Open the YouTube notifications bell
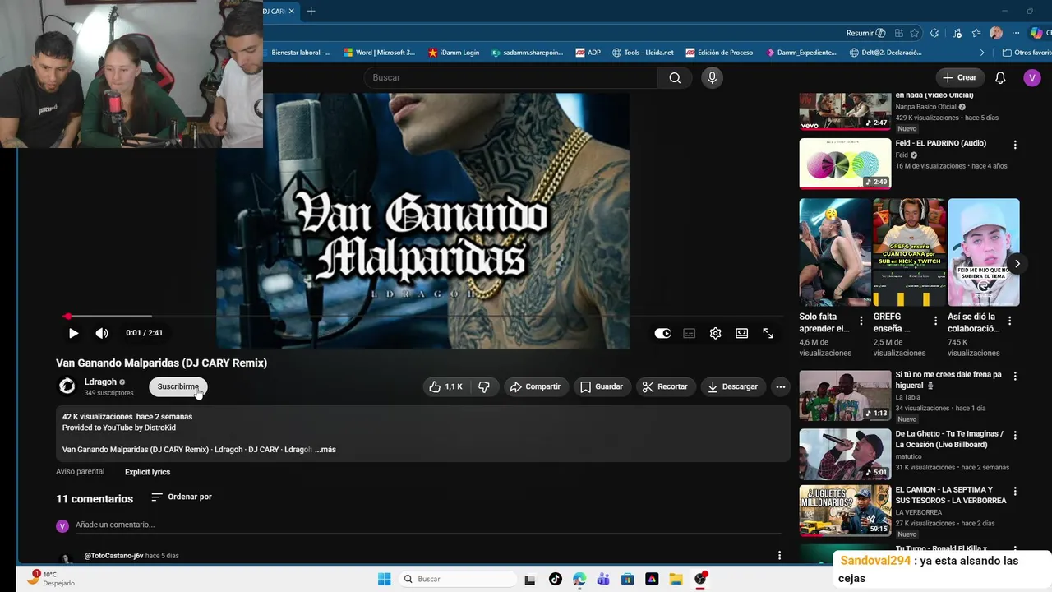 tap(1000, 77)
